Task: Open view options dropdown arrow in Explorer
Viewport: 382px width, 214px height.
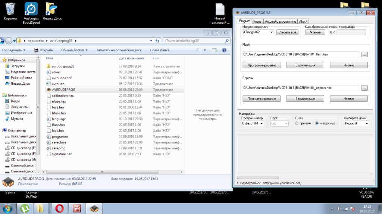Action: 205,50
